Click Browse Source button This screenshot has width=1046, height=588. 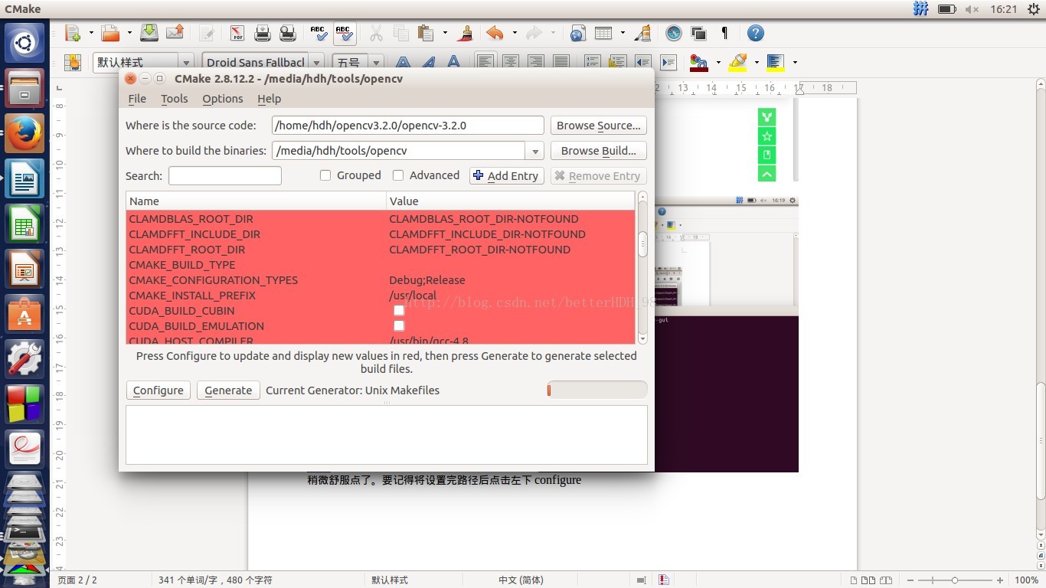tap(598, 126)
